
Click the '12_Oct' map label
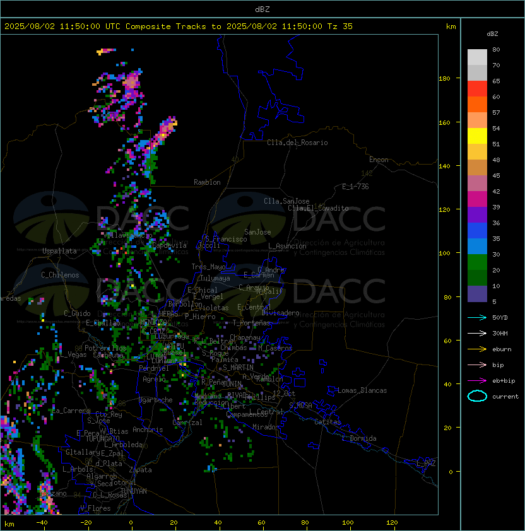point(284,394)
